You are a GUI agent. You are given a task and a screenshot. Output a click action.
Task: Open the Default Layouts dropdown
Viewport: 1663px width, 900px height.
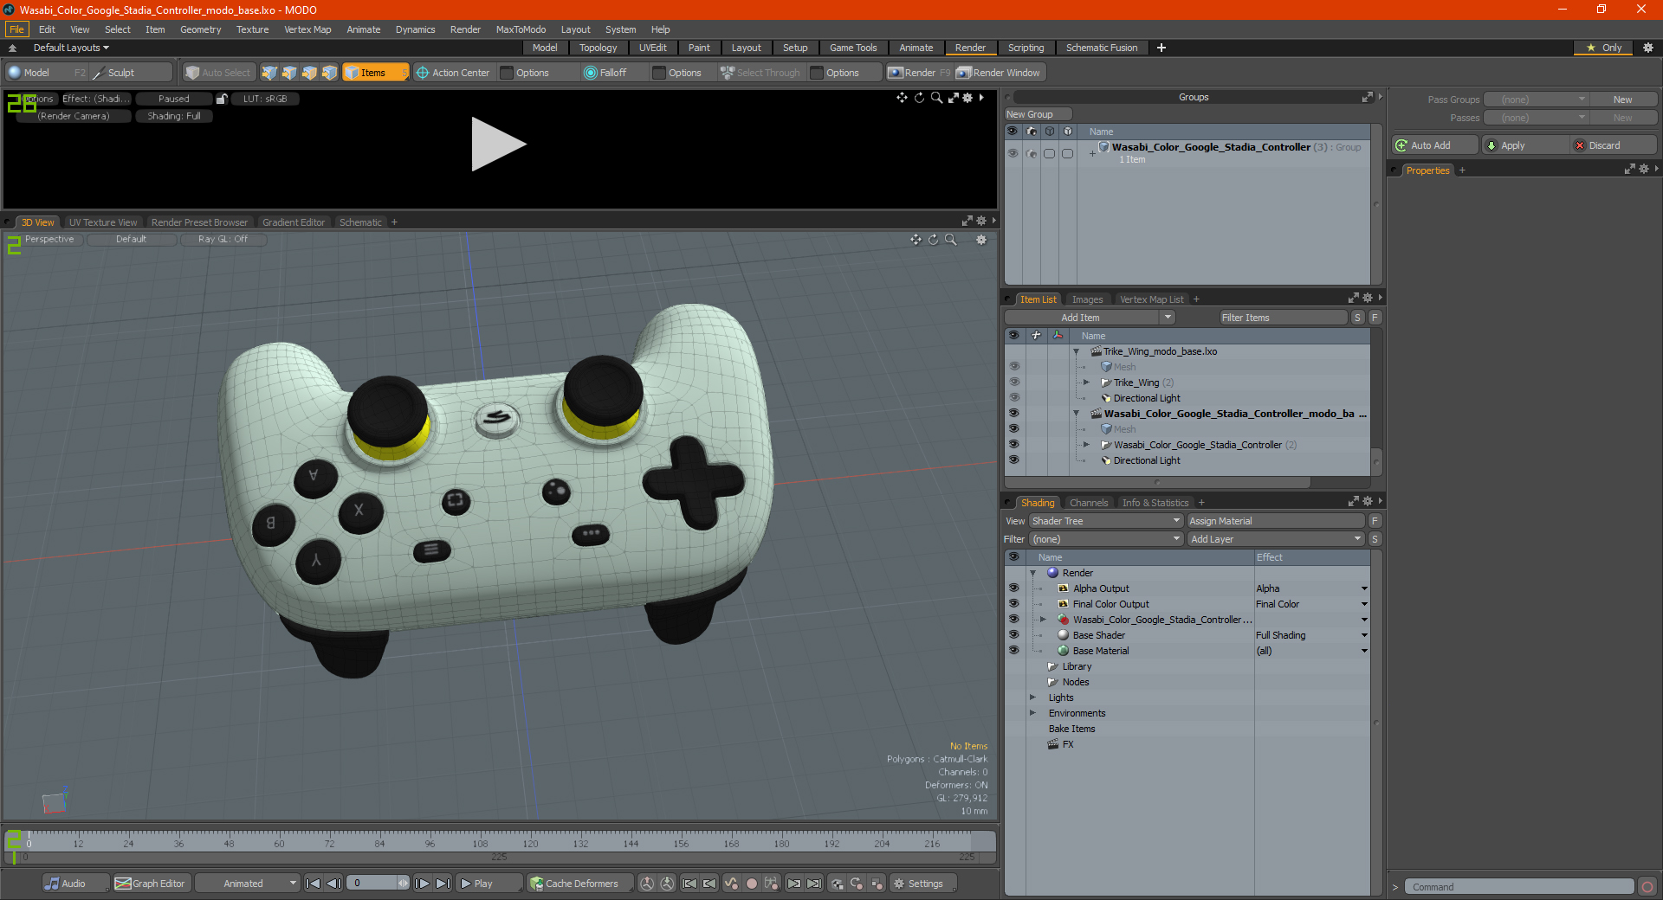(71, 48)
